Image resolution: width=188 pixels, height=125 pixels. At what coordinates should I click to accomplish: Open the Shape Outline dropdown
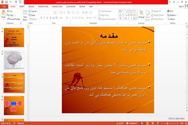pyautogui.click(x=158, y=15)
